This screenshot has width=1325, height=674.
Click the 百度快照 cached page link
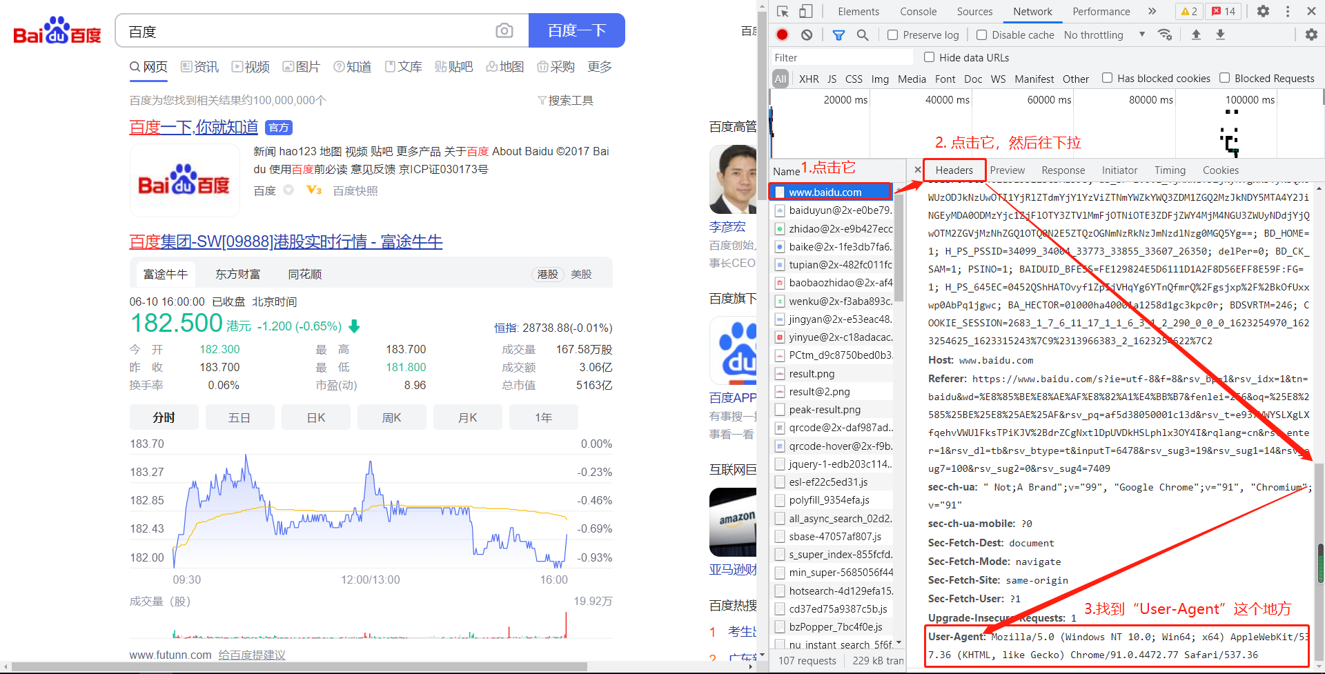[x=355, y=191]
